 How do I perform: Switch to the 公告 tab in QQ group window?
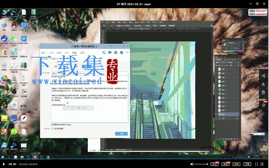51,53
